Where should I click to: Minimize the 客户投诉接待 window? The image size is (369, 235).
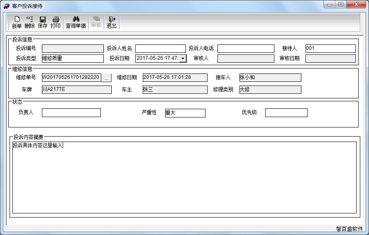[x=330, y=5]
